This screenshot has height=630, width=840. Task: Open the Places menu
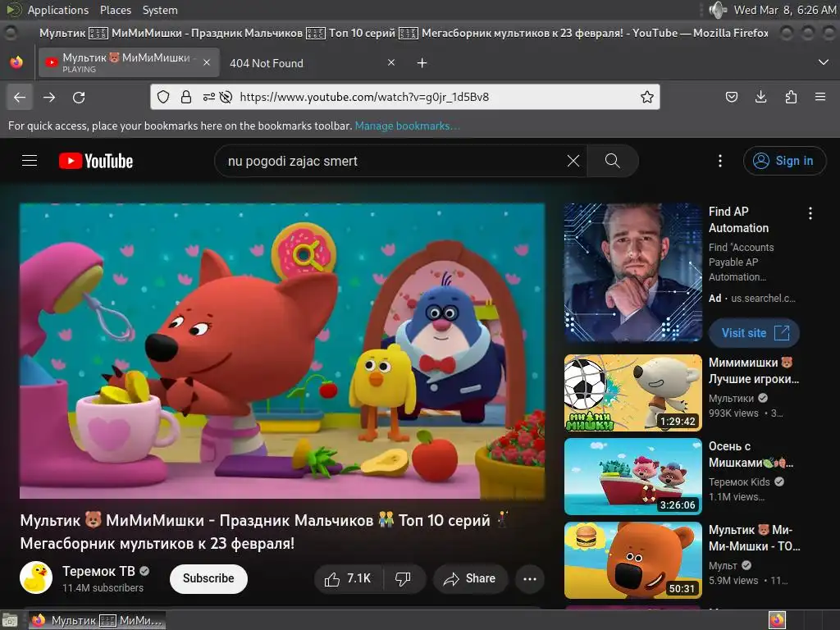click(x=115, y=10)
